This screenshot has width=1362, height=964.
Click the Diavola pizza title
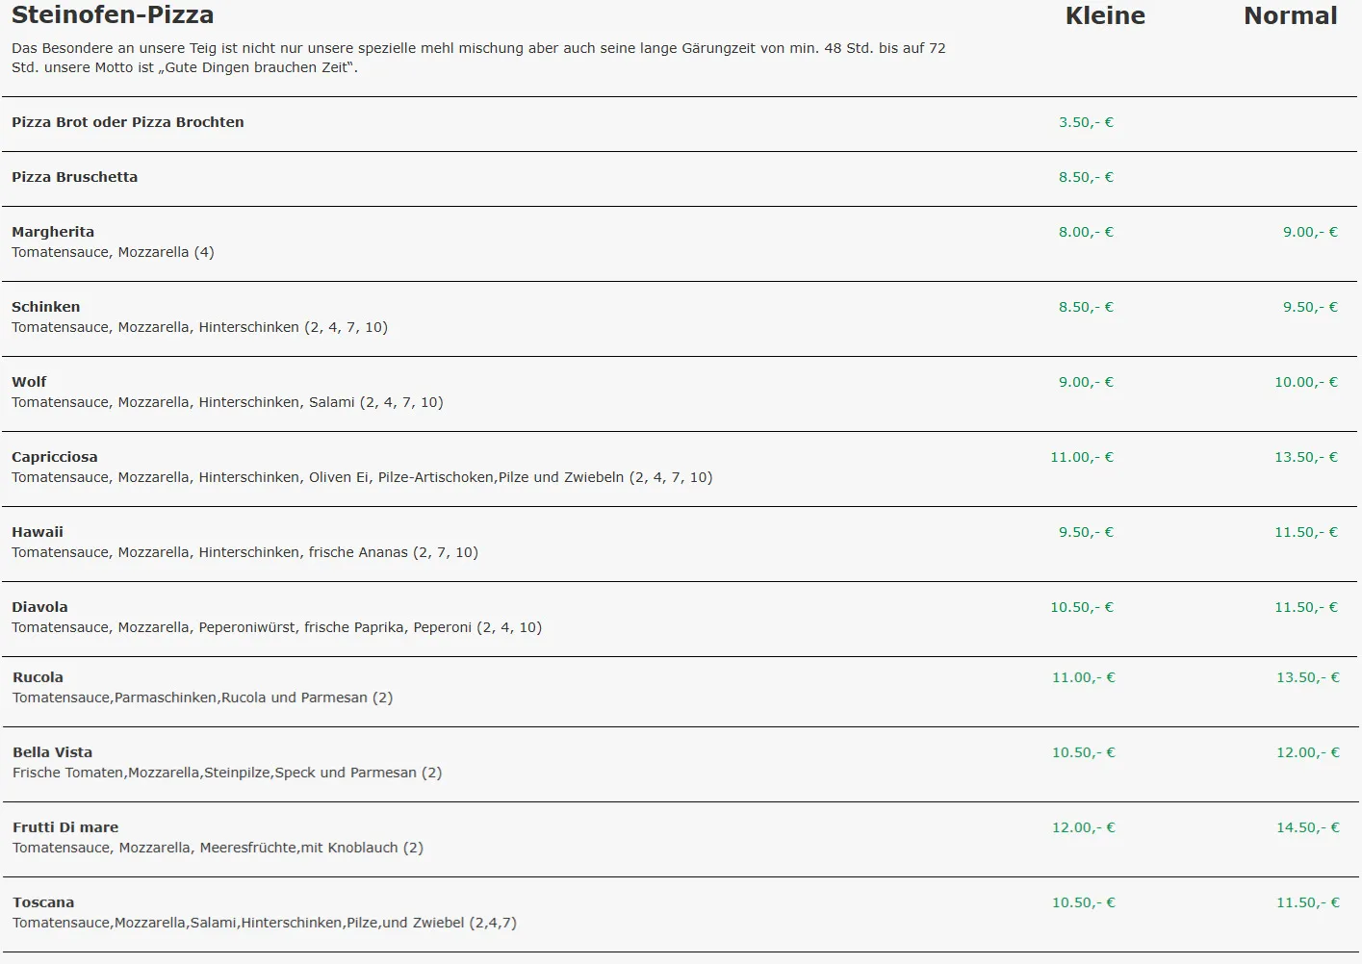pos(39,607)
